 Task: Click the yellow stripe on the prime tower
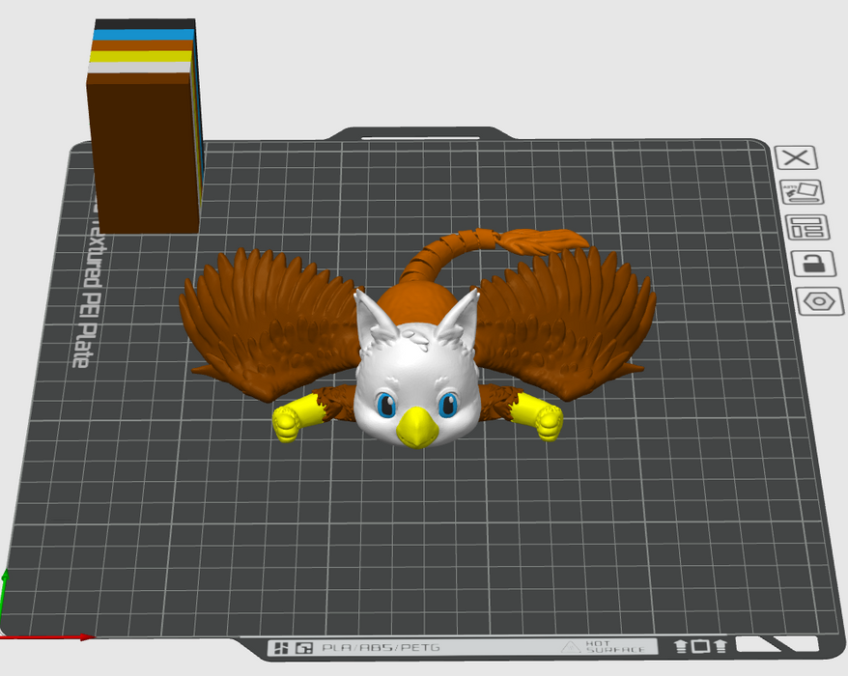pos(141,56)
